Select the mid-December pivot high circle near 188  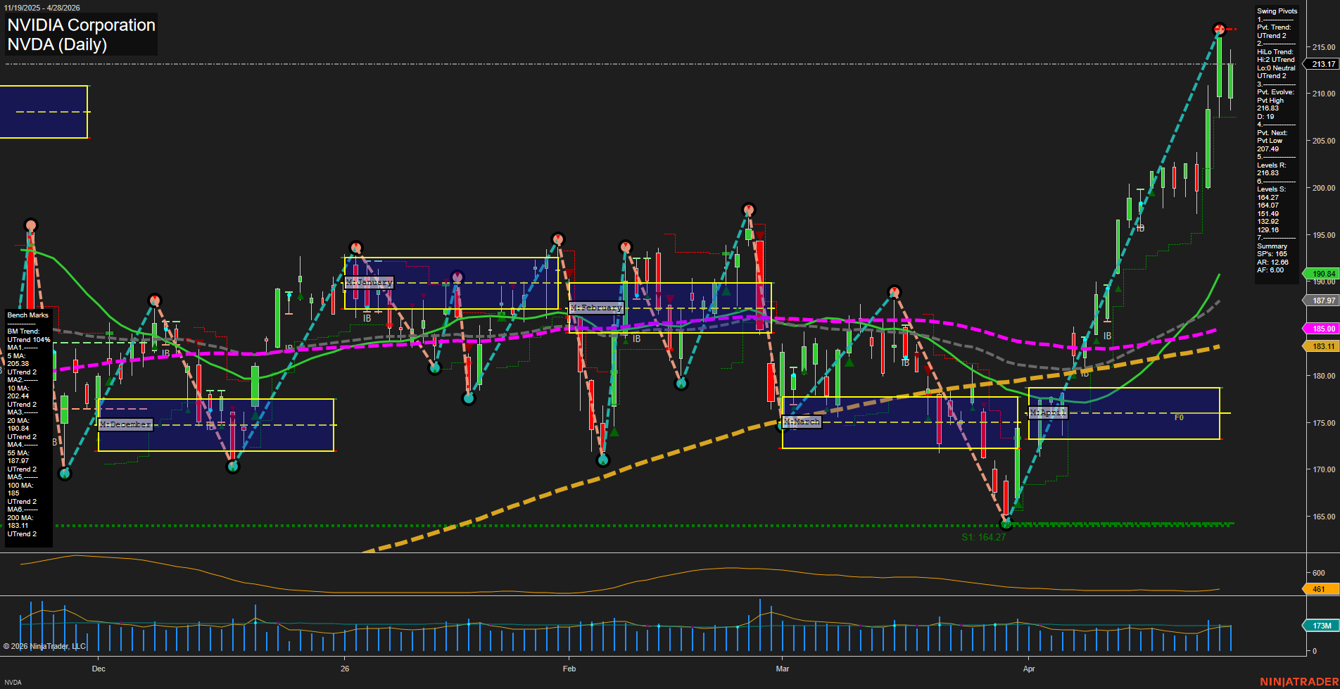(x=155, y=301)
